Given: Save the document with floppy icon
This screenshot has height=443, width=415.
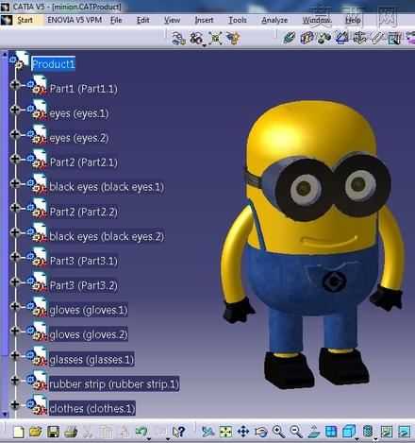Looking at the screenshot, I should pyautogui.click(x=53, y=432).
